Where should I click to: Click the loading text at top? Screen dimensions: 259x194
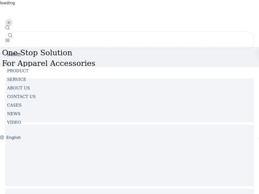(x=7, y=3)
